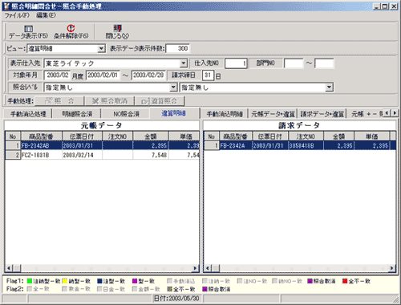Click the 照合取消 manual processing button
401x305 pixels.
tap(110, 101)
